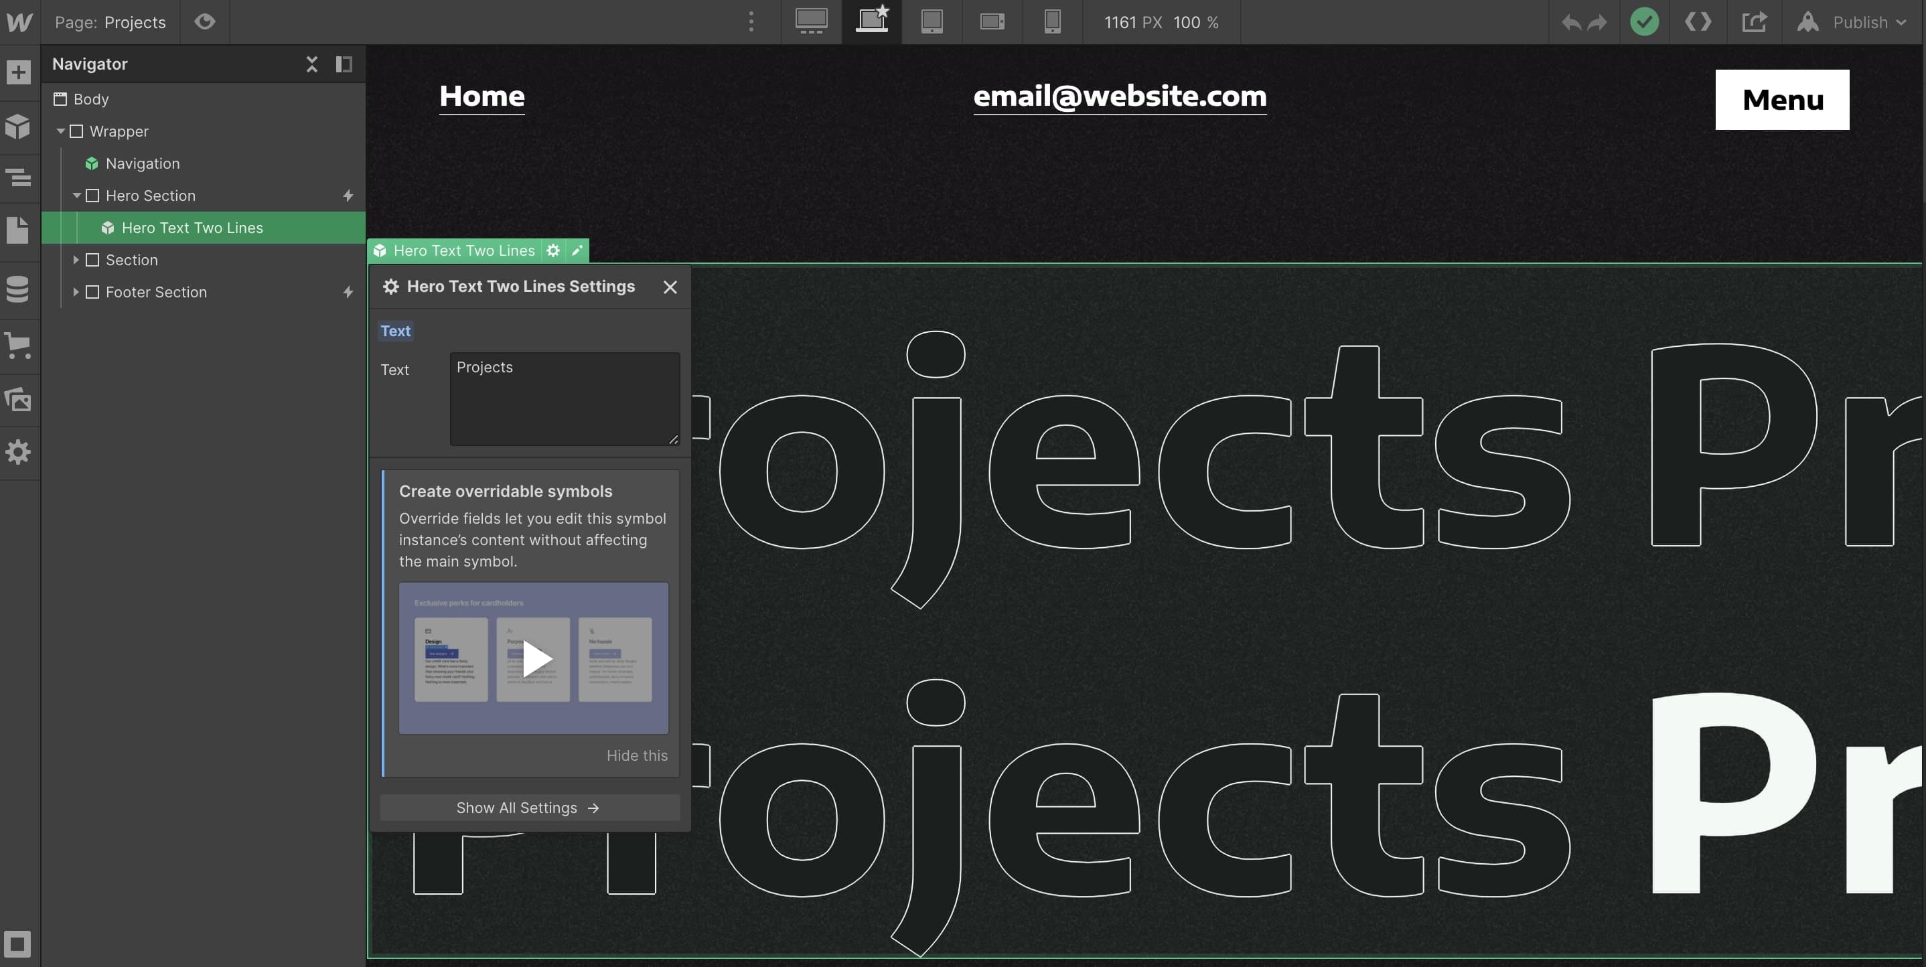Toggle preview mode eye icon
1926x967 pixels.
[205, 21]
